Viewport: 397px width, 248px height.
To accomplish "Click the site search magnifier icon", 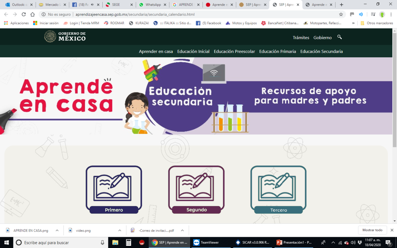I will click(340, 37).
